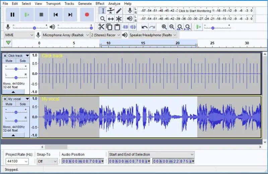
Task: Open the Effect menu
Action: click(100, 3)
